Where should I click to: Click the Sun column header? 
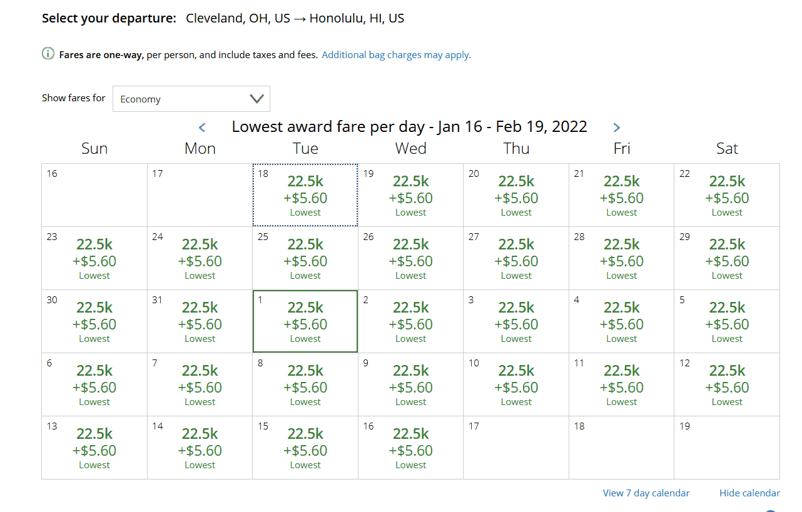pyautogui.click(x=94, y=149)
